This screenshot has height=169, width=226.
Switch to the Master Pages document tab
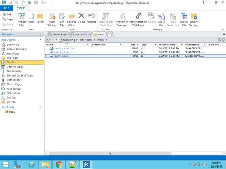coord(58,34)
